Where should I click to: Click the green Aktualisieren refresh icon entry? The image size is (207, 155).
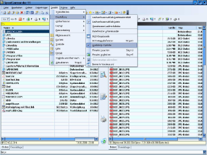[x=52, y=63]
